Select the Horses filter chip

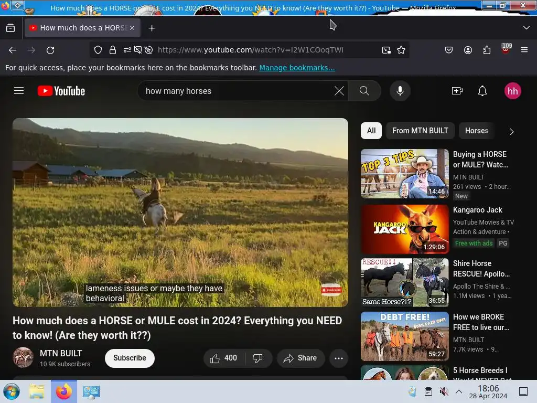point(476,131)
